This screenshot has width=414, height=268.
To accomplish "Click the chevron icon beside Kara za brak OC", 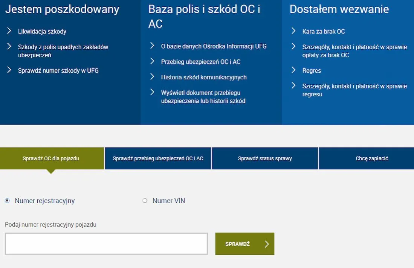I will (293, 31).
